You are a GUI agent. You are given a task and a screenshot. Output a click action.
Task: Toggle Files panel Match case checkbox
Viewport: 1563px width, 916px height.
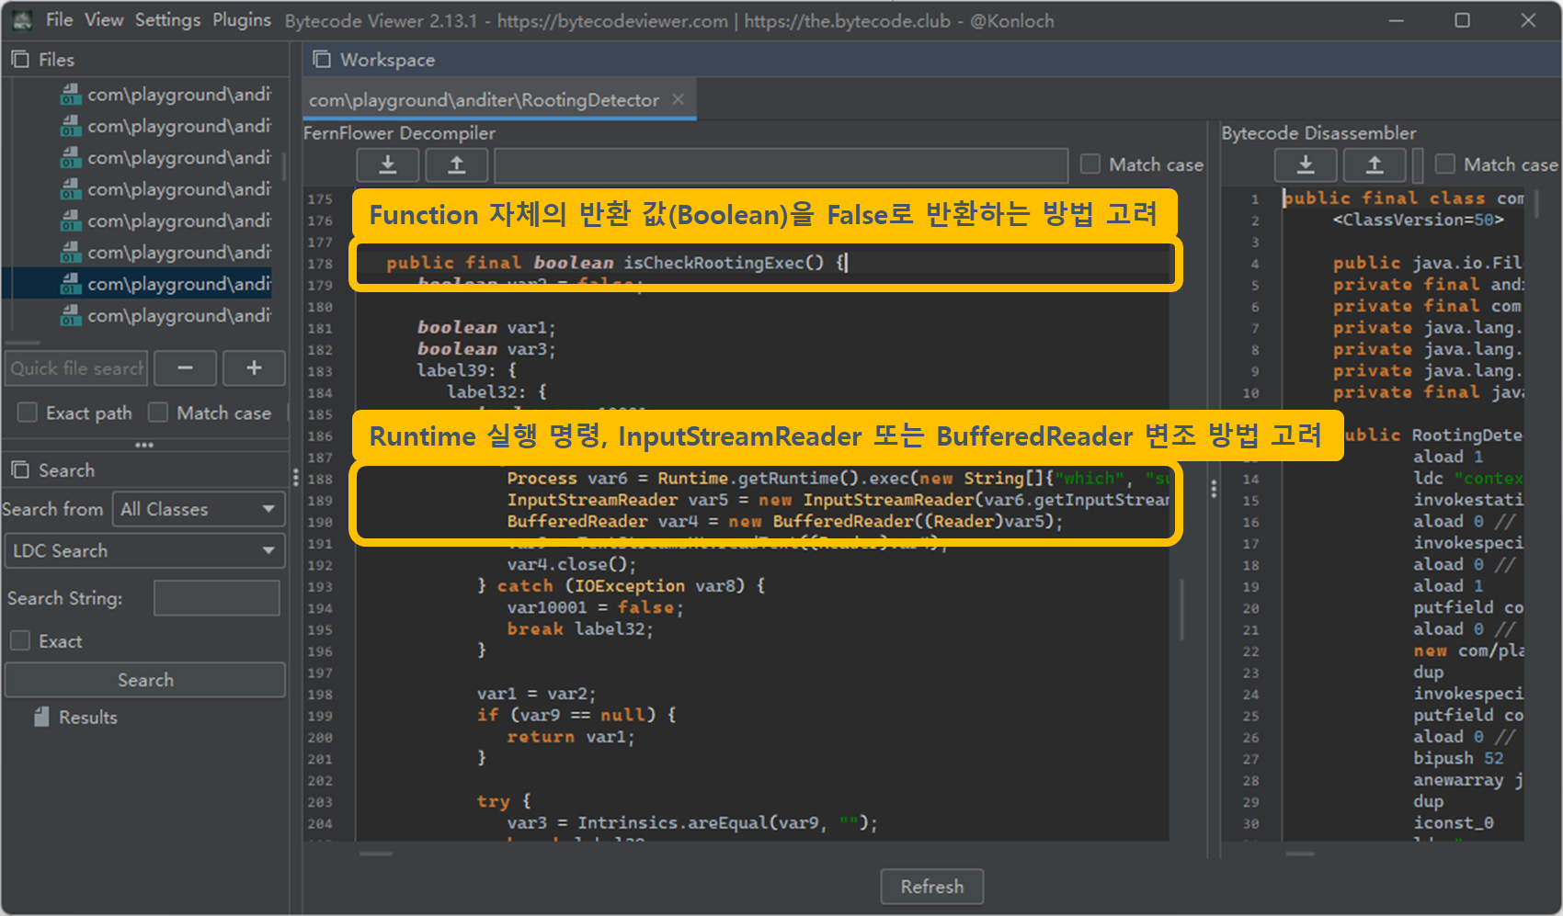[158, 413]
